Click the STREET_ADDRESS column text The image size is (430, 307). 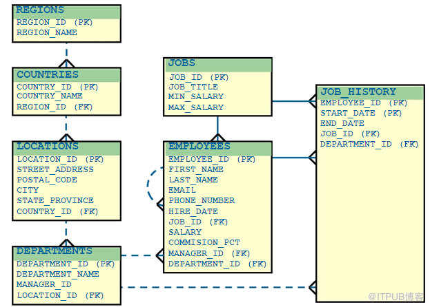pos(55,169)
